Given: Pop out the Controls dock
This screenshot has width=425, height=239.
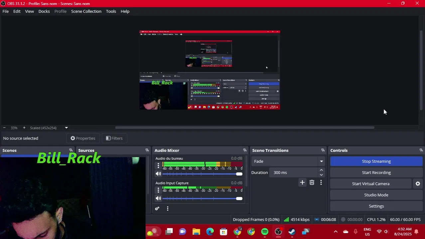Looking at the screenshot, I should tap(421, 151).
